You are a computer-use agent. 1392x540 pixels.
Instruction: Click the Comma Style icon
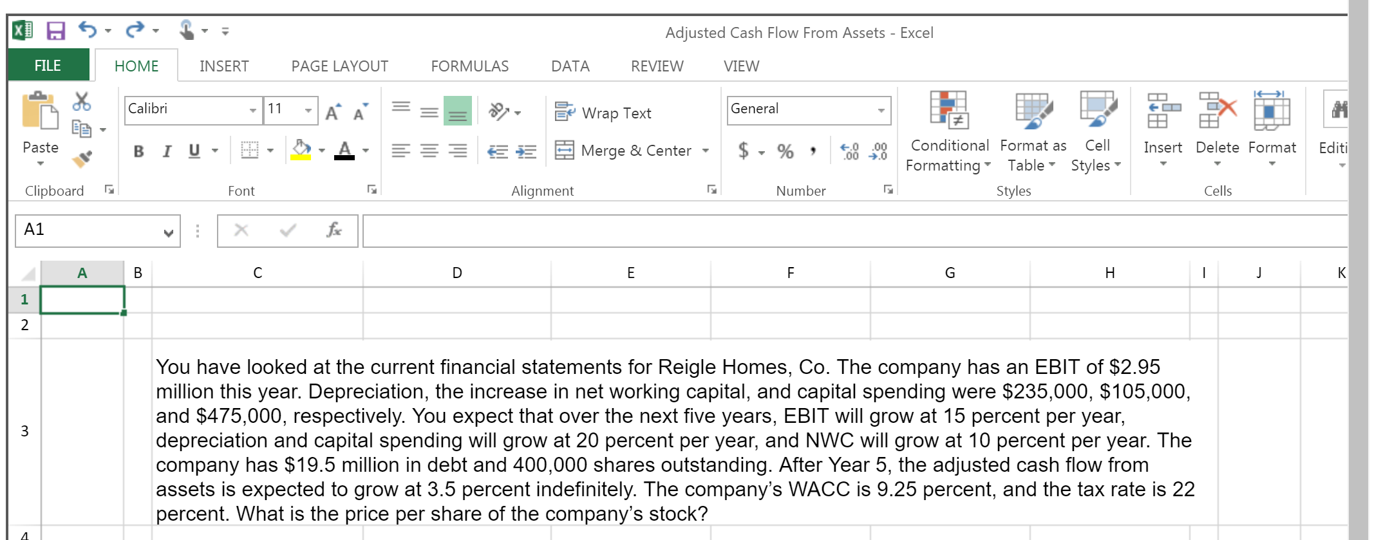(x=813, y=150)
